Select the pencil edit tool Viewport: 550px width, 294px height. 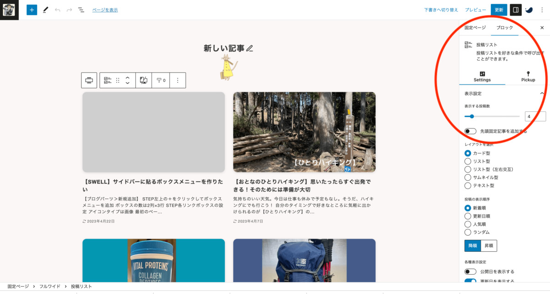[x=45, y=10]
